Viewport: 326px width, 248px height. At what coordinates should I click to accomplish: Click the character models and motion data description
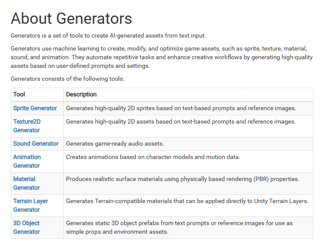tap(153, 157)
